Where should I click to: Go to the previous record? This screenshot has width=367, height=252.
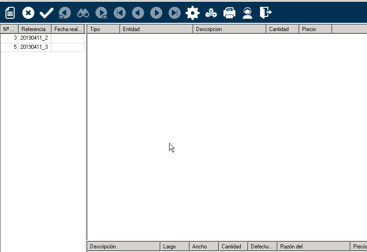click(x=138, y=13)
